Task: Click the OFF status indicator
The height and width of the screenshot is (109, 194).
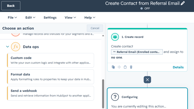Action: (x=145, y=8)
